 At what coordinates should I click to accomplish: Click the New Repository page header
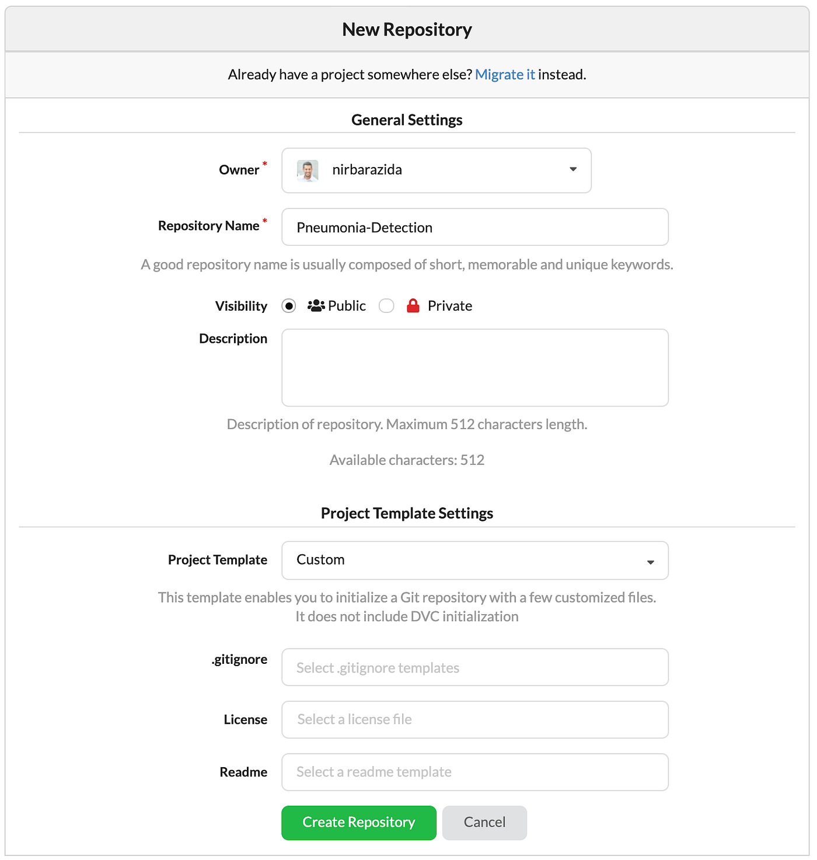point(407,29)
